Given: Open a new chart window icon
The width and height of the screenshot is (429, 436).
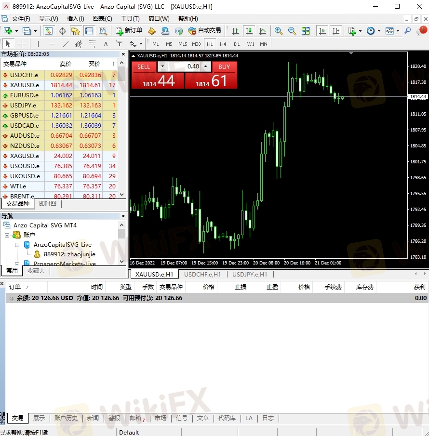Looking at the screenshot, I should pyautogui.click(x=8, y=31).
